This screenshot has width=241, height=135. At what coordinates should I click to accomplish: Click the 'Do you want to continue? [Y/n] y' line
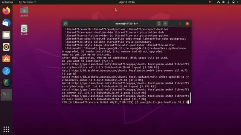[87, 61]
